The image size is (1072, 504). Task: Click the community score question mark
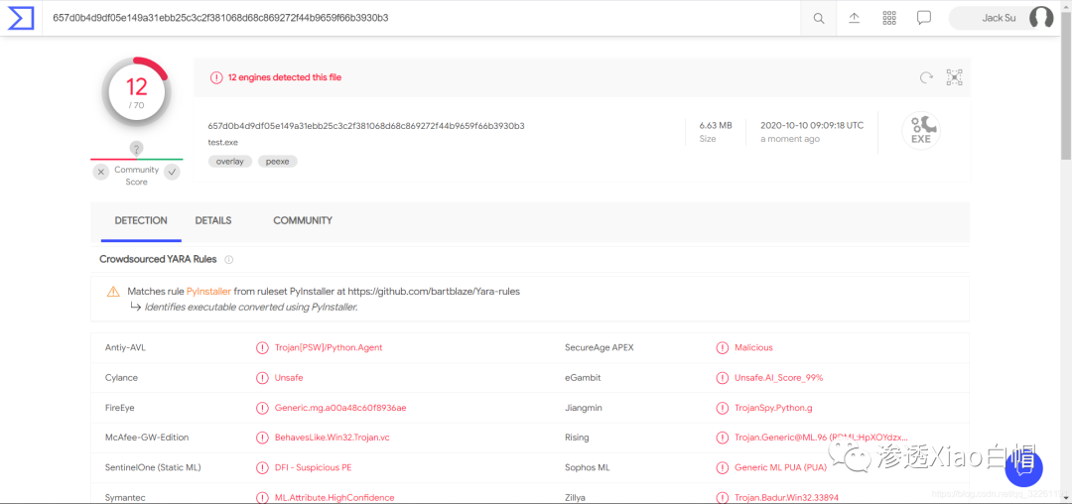[x=136, y=149]
